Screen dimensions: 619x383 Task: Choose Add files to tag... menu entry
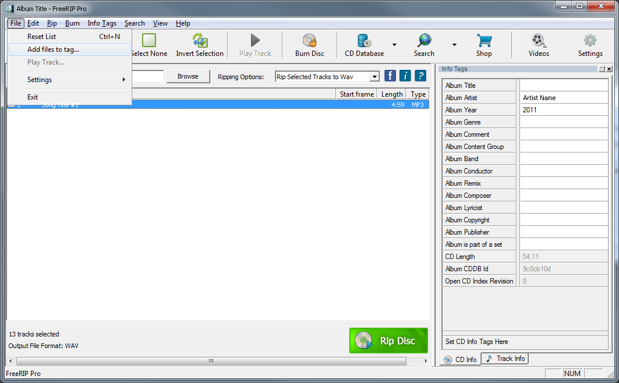point(69,49)
